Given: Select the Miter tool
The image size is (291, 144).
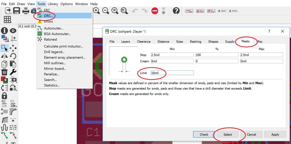Looking at the screenshot, I should point(13,112).
